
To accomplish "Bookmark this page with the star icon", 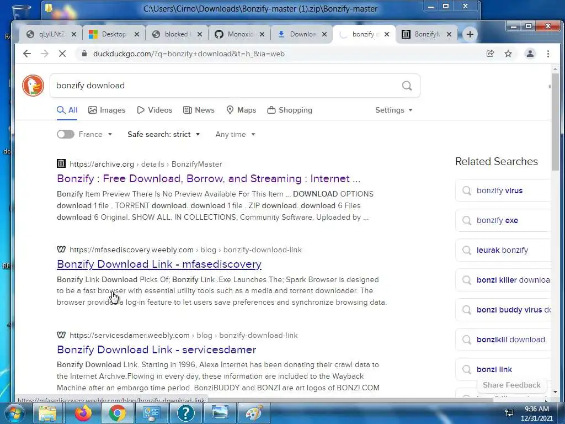I will tap(508, 54).
